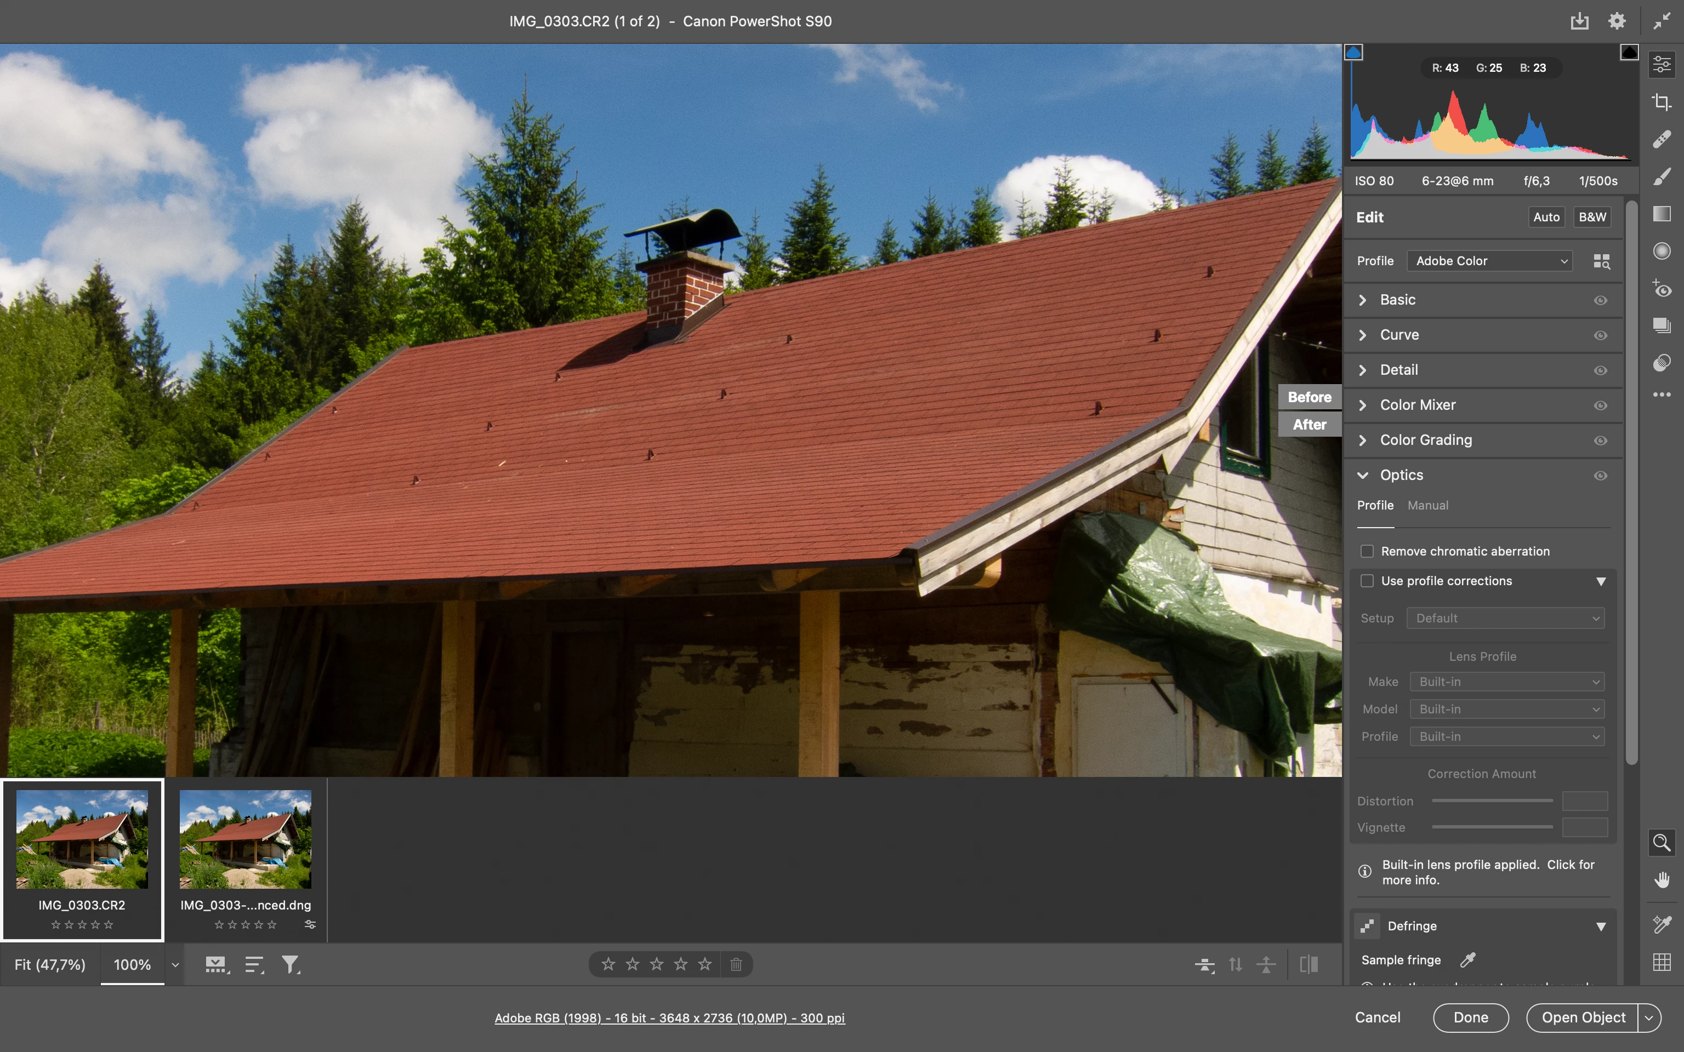
Task: Toggle visibility of Color Mixer panel
Action: click(x=1601, y=405)
